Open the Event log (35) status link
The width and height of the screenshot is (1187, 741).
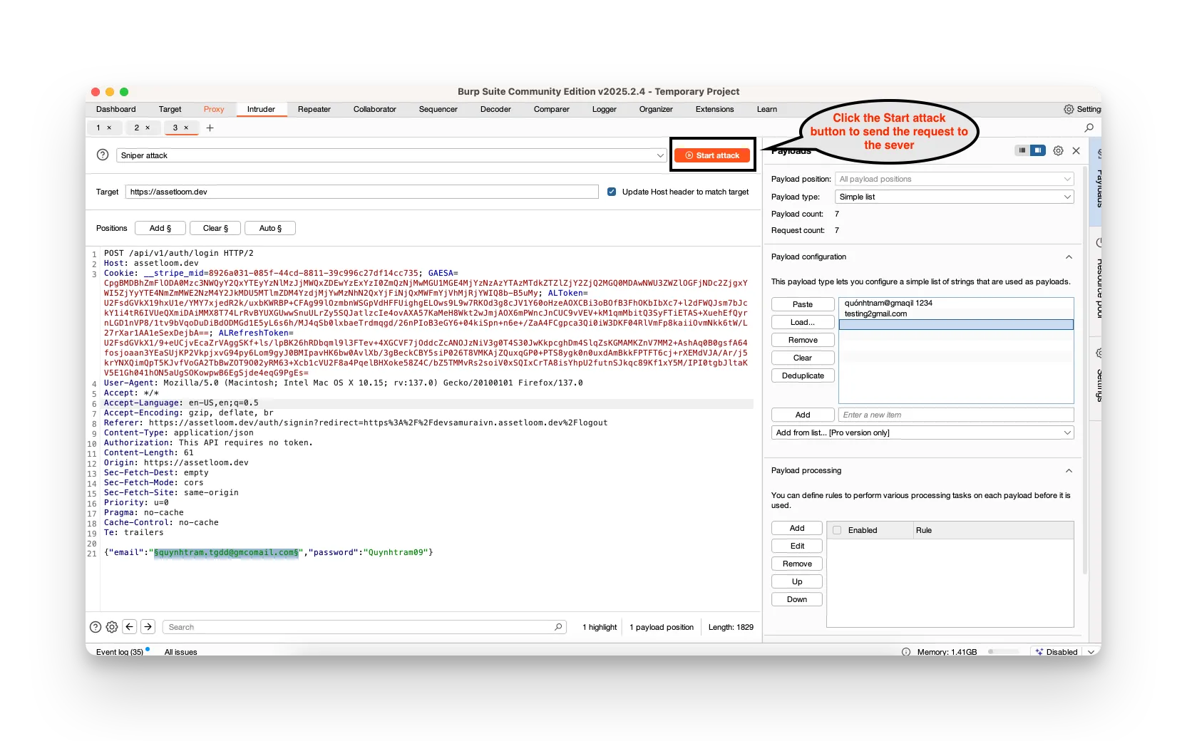tap(120, 652)
